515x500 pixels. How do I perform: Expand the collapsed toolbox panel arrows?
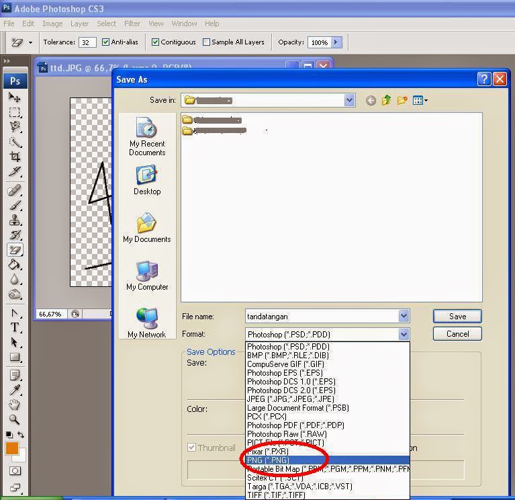(x=7, y=60)
